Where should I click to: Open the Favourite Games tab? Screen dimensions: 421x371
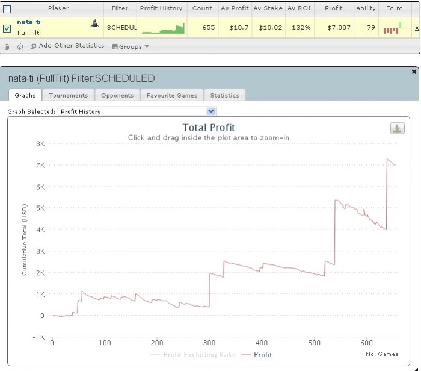point(172,95)
